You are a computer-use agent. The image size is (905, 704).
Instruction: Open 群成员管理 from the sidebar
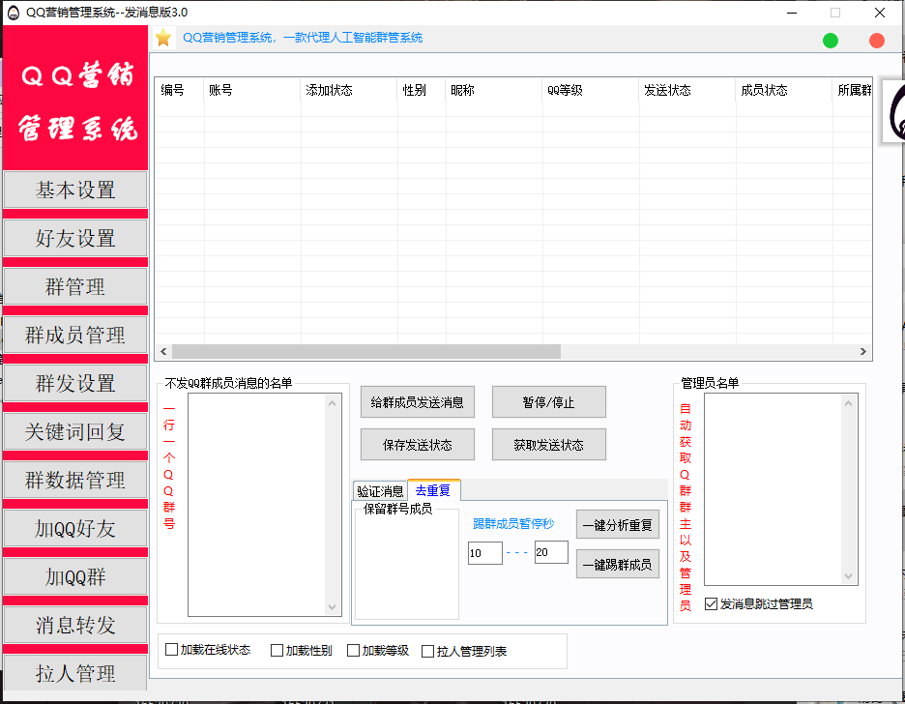pyautogui.click(x=75, y=336)
